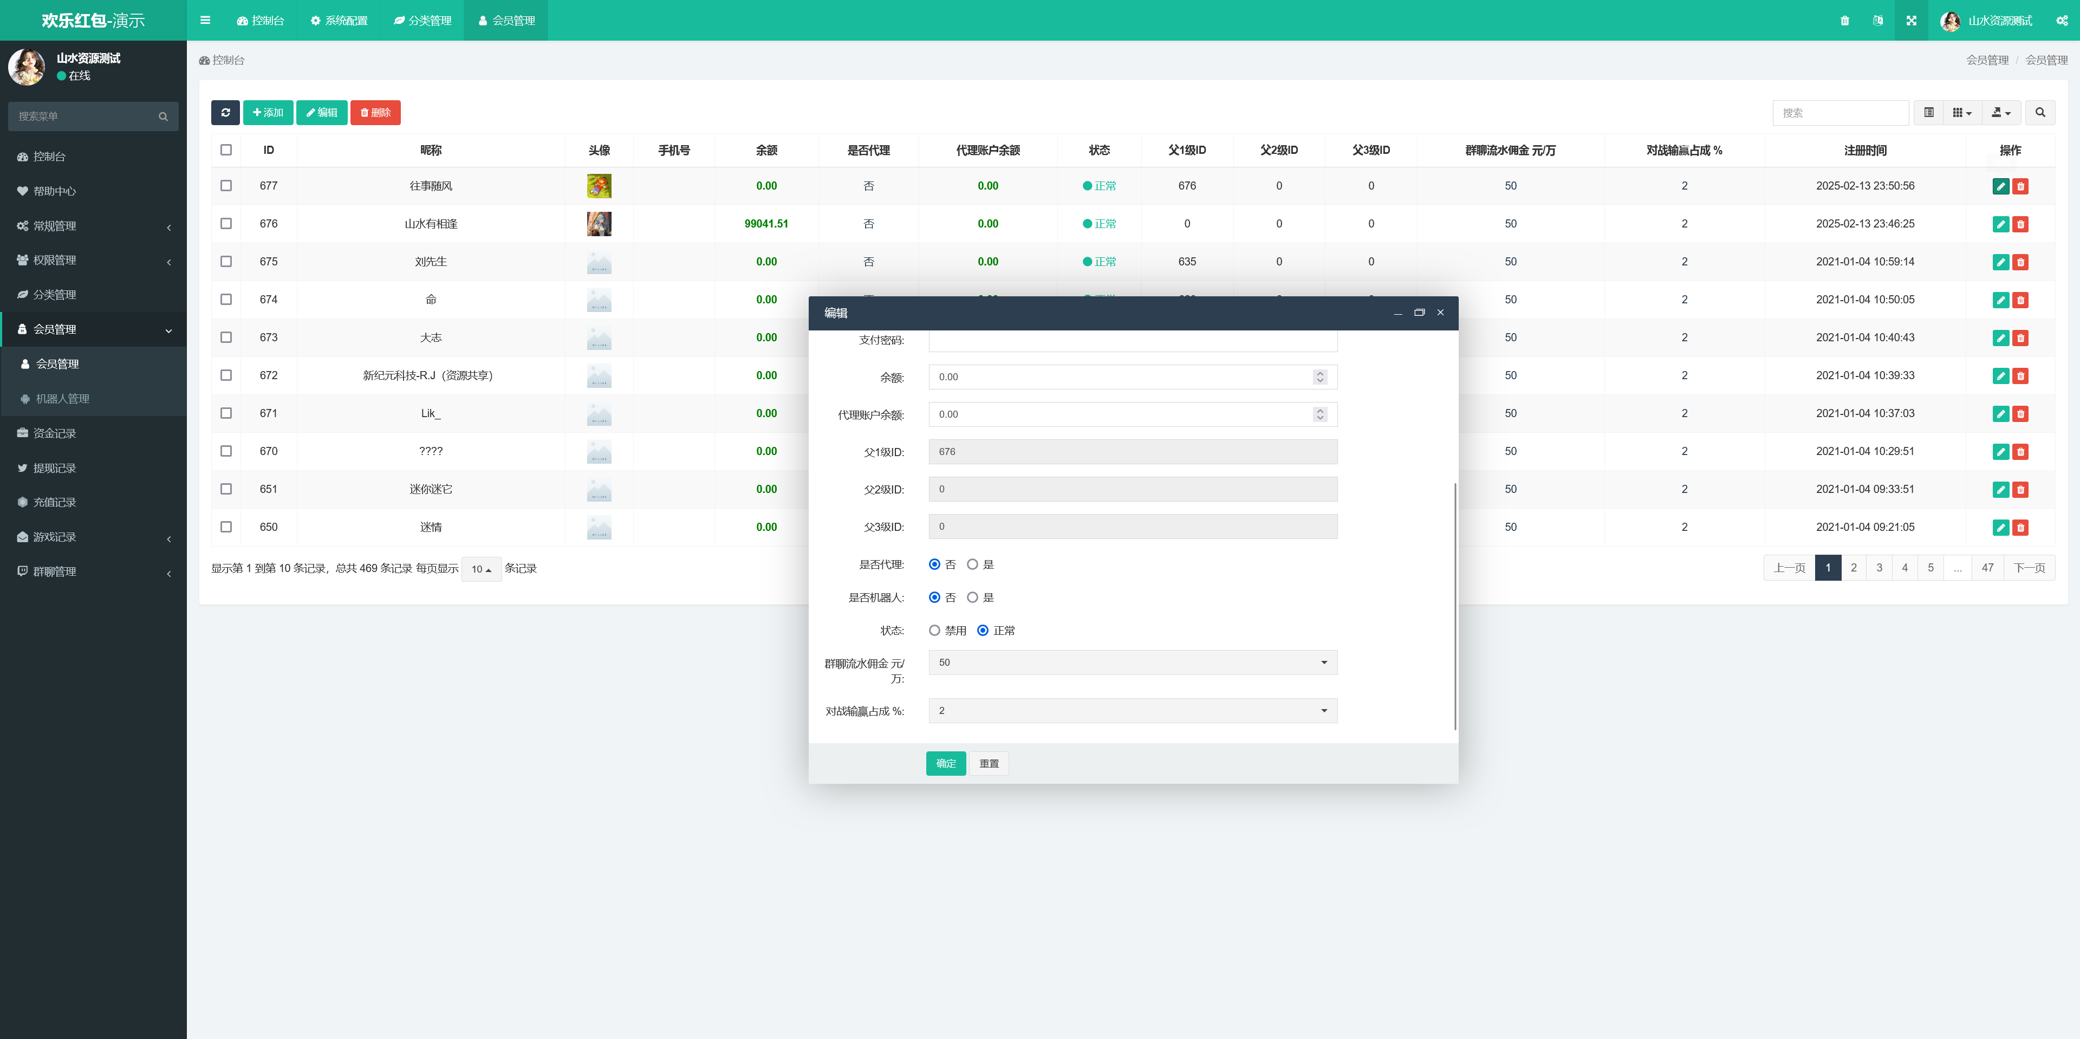This screenshot has width=2080, height=1039.
Task: Click the 重置 reset button
Action: click(x=989, y=763)
